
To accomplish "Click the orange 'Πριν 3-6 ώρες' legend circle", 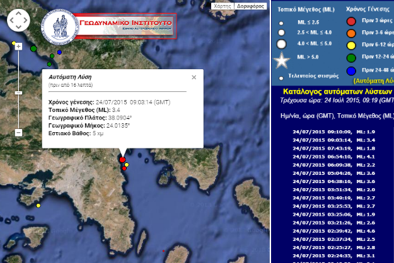I will [351, 33].
